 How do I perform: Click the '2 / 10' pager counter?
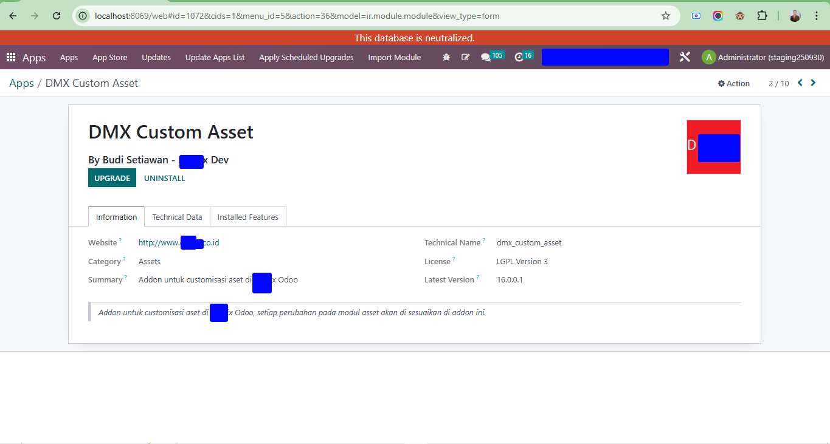pyautogui.click(x=779, y=83)
